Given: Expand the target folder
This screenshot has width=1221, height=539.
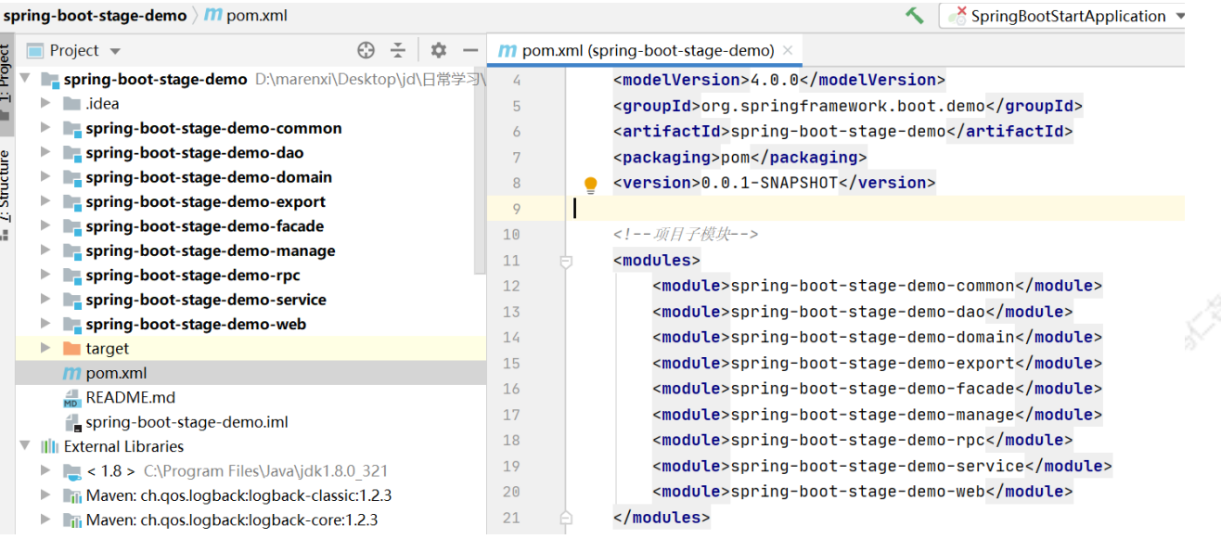Looking at the screenshot, I should click(x=45, y=349).
